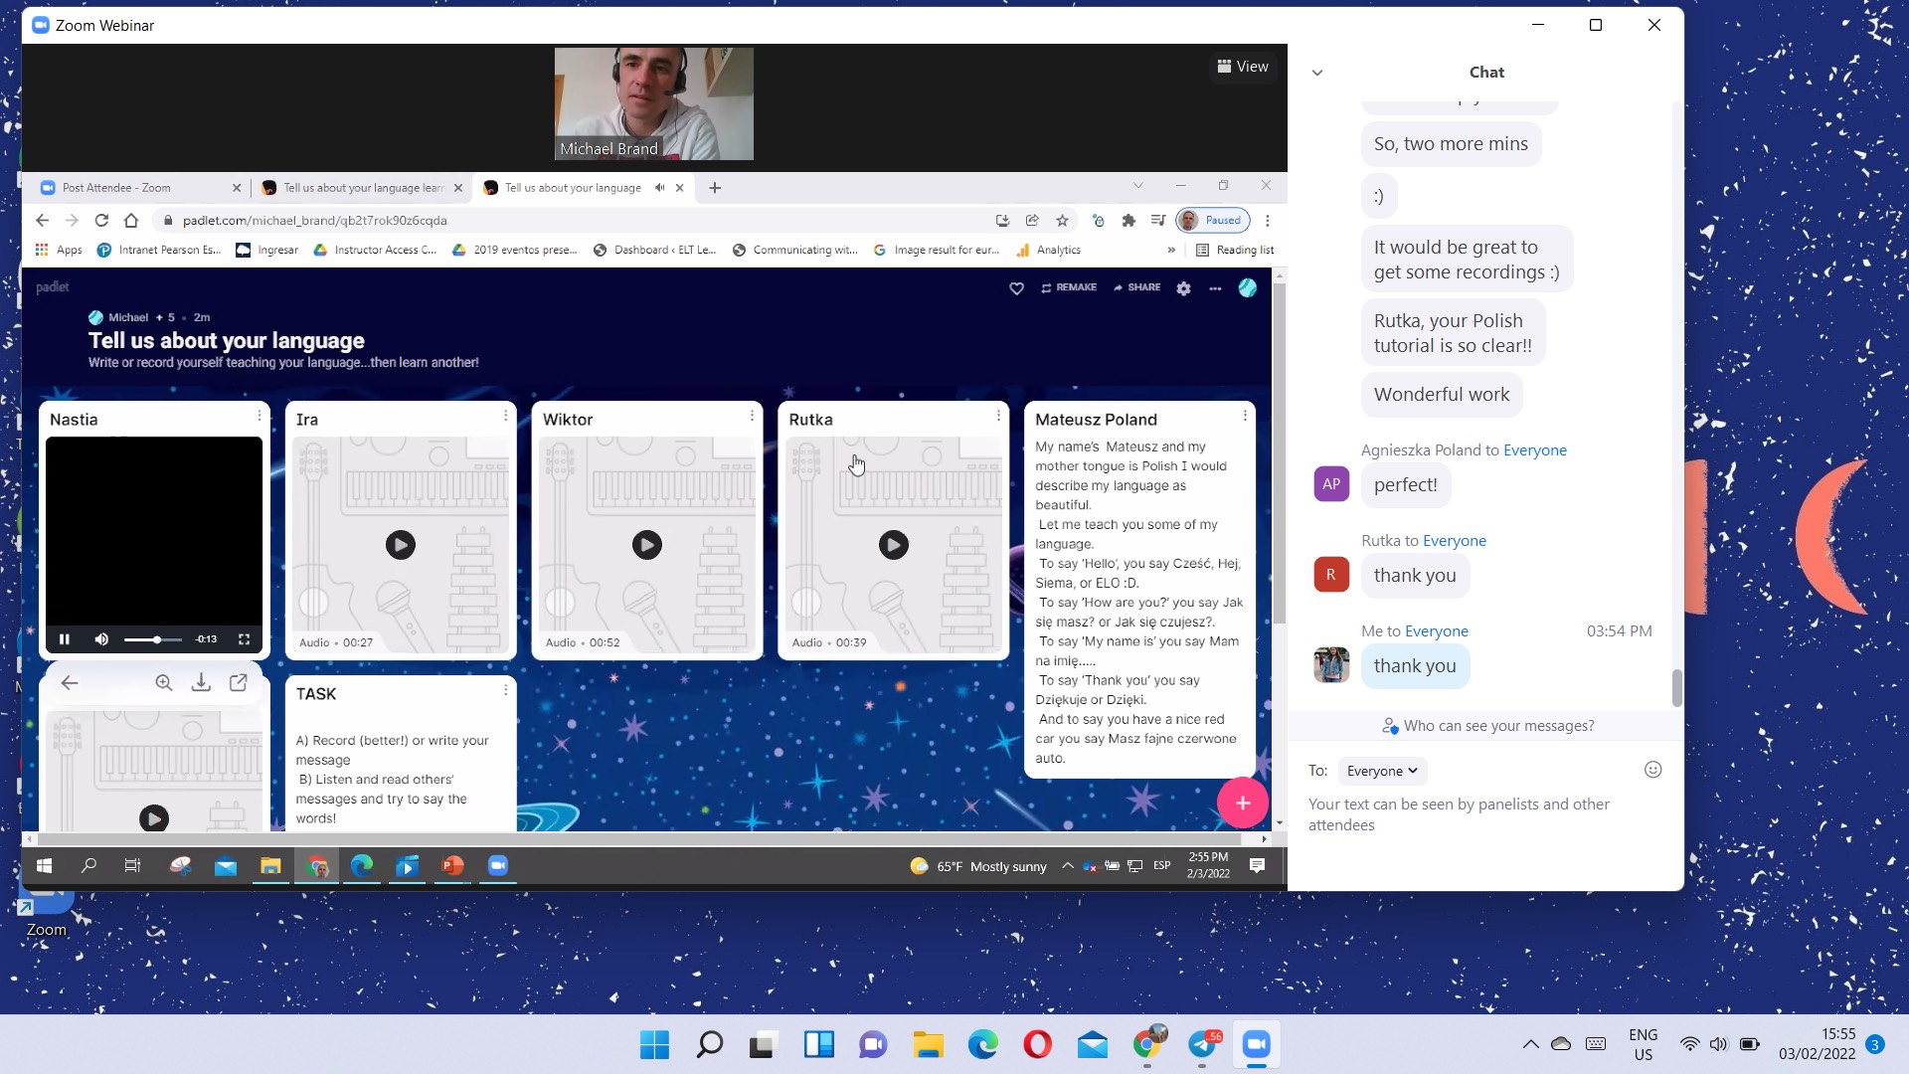Screen dimensions: 1909x1074
Task: Open the padlet settings gear
Action: (x=1183, y=288)
